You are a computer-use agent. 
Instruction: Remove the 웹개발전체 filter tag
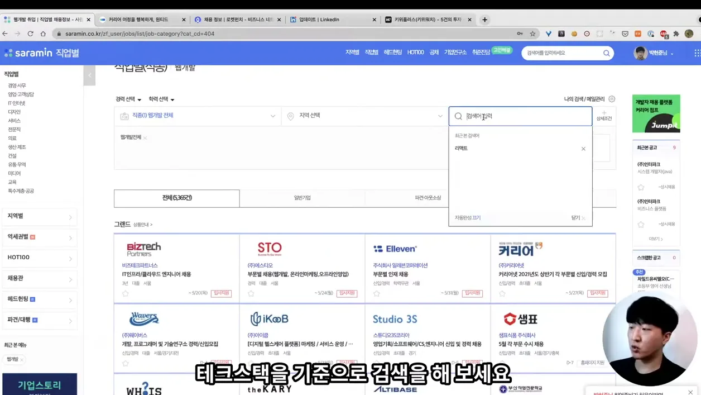coord(145,137)
